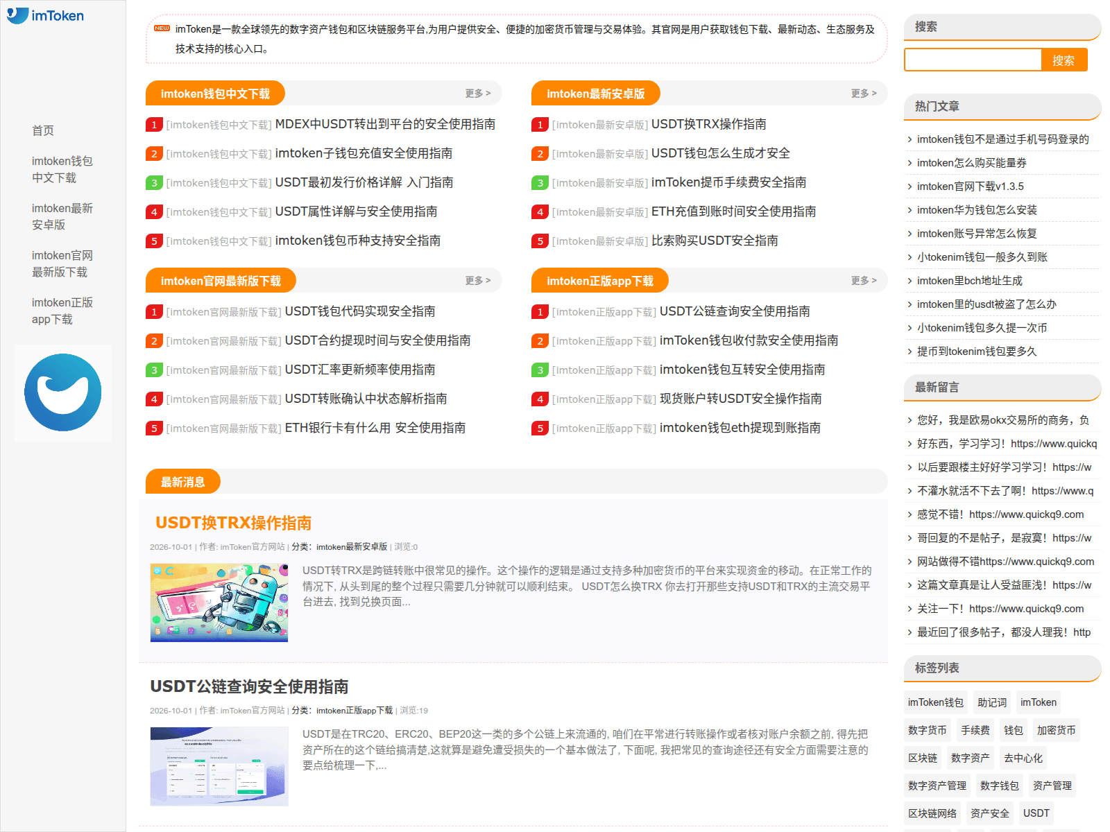Select the 助记词 tag

[x=992, y=702]
